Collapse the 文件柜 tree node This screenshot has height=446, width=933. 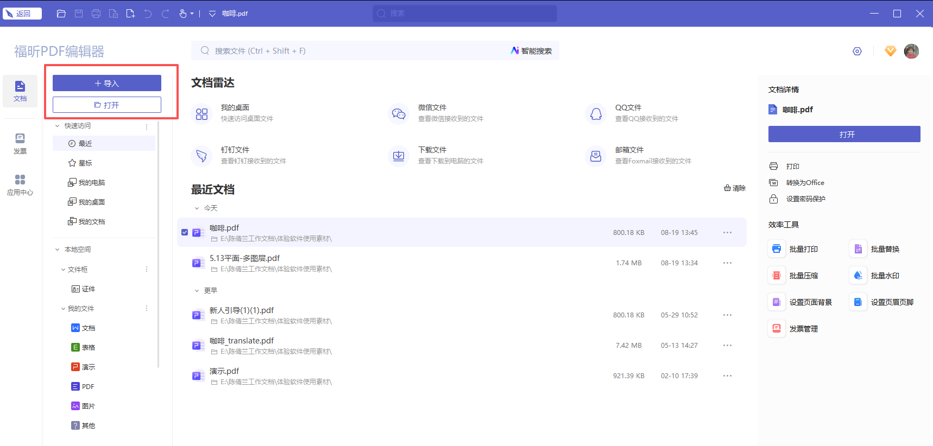tap(63, 270)
